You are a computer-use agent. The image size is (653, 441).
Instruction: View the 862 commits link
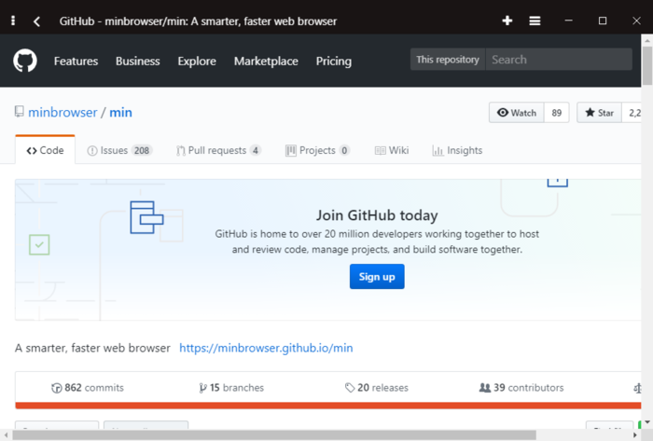88,388
